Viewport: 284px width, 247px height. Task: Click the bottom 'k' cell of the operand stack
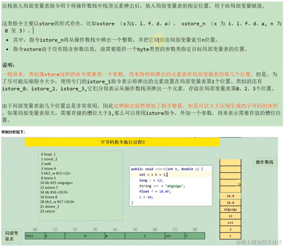[230, 236]
